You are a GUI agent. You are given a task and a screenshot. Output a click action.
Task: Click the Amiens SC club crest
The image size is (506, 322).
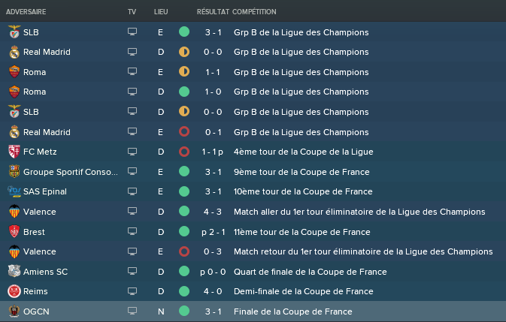[14, 272]
